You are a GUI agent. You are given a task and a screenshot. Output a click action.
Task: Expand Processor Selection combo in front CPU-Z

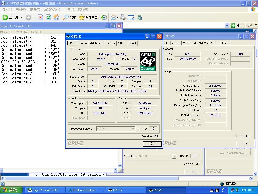[133, 129]
